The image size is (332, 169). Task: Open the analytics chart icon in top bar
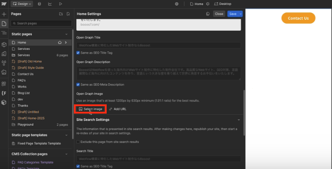pos(50,4)
